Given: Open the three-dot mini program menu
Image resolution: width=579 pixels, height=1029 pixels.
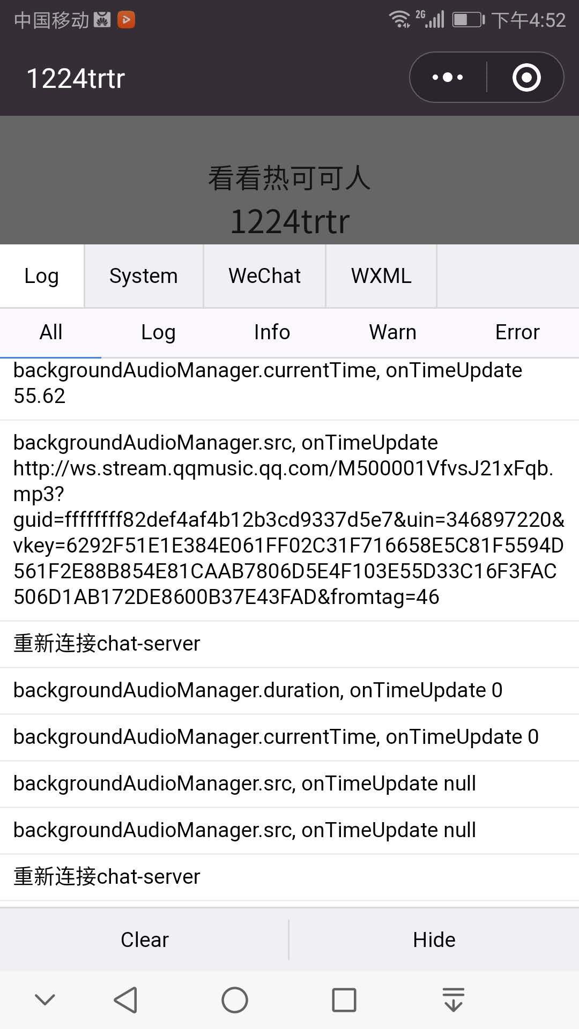Looking at the screenshot, I should 448,78.
